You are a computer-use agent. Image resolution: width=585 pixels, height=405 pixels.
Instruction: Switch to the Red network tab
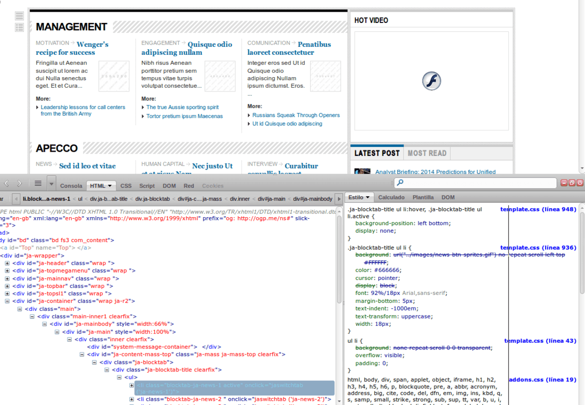coord(189,186)
